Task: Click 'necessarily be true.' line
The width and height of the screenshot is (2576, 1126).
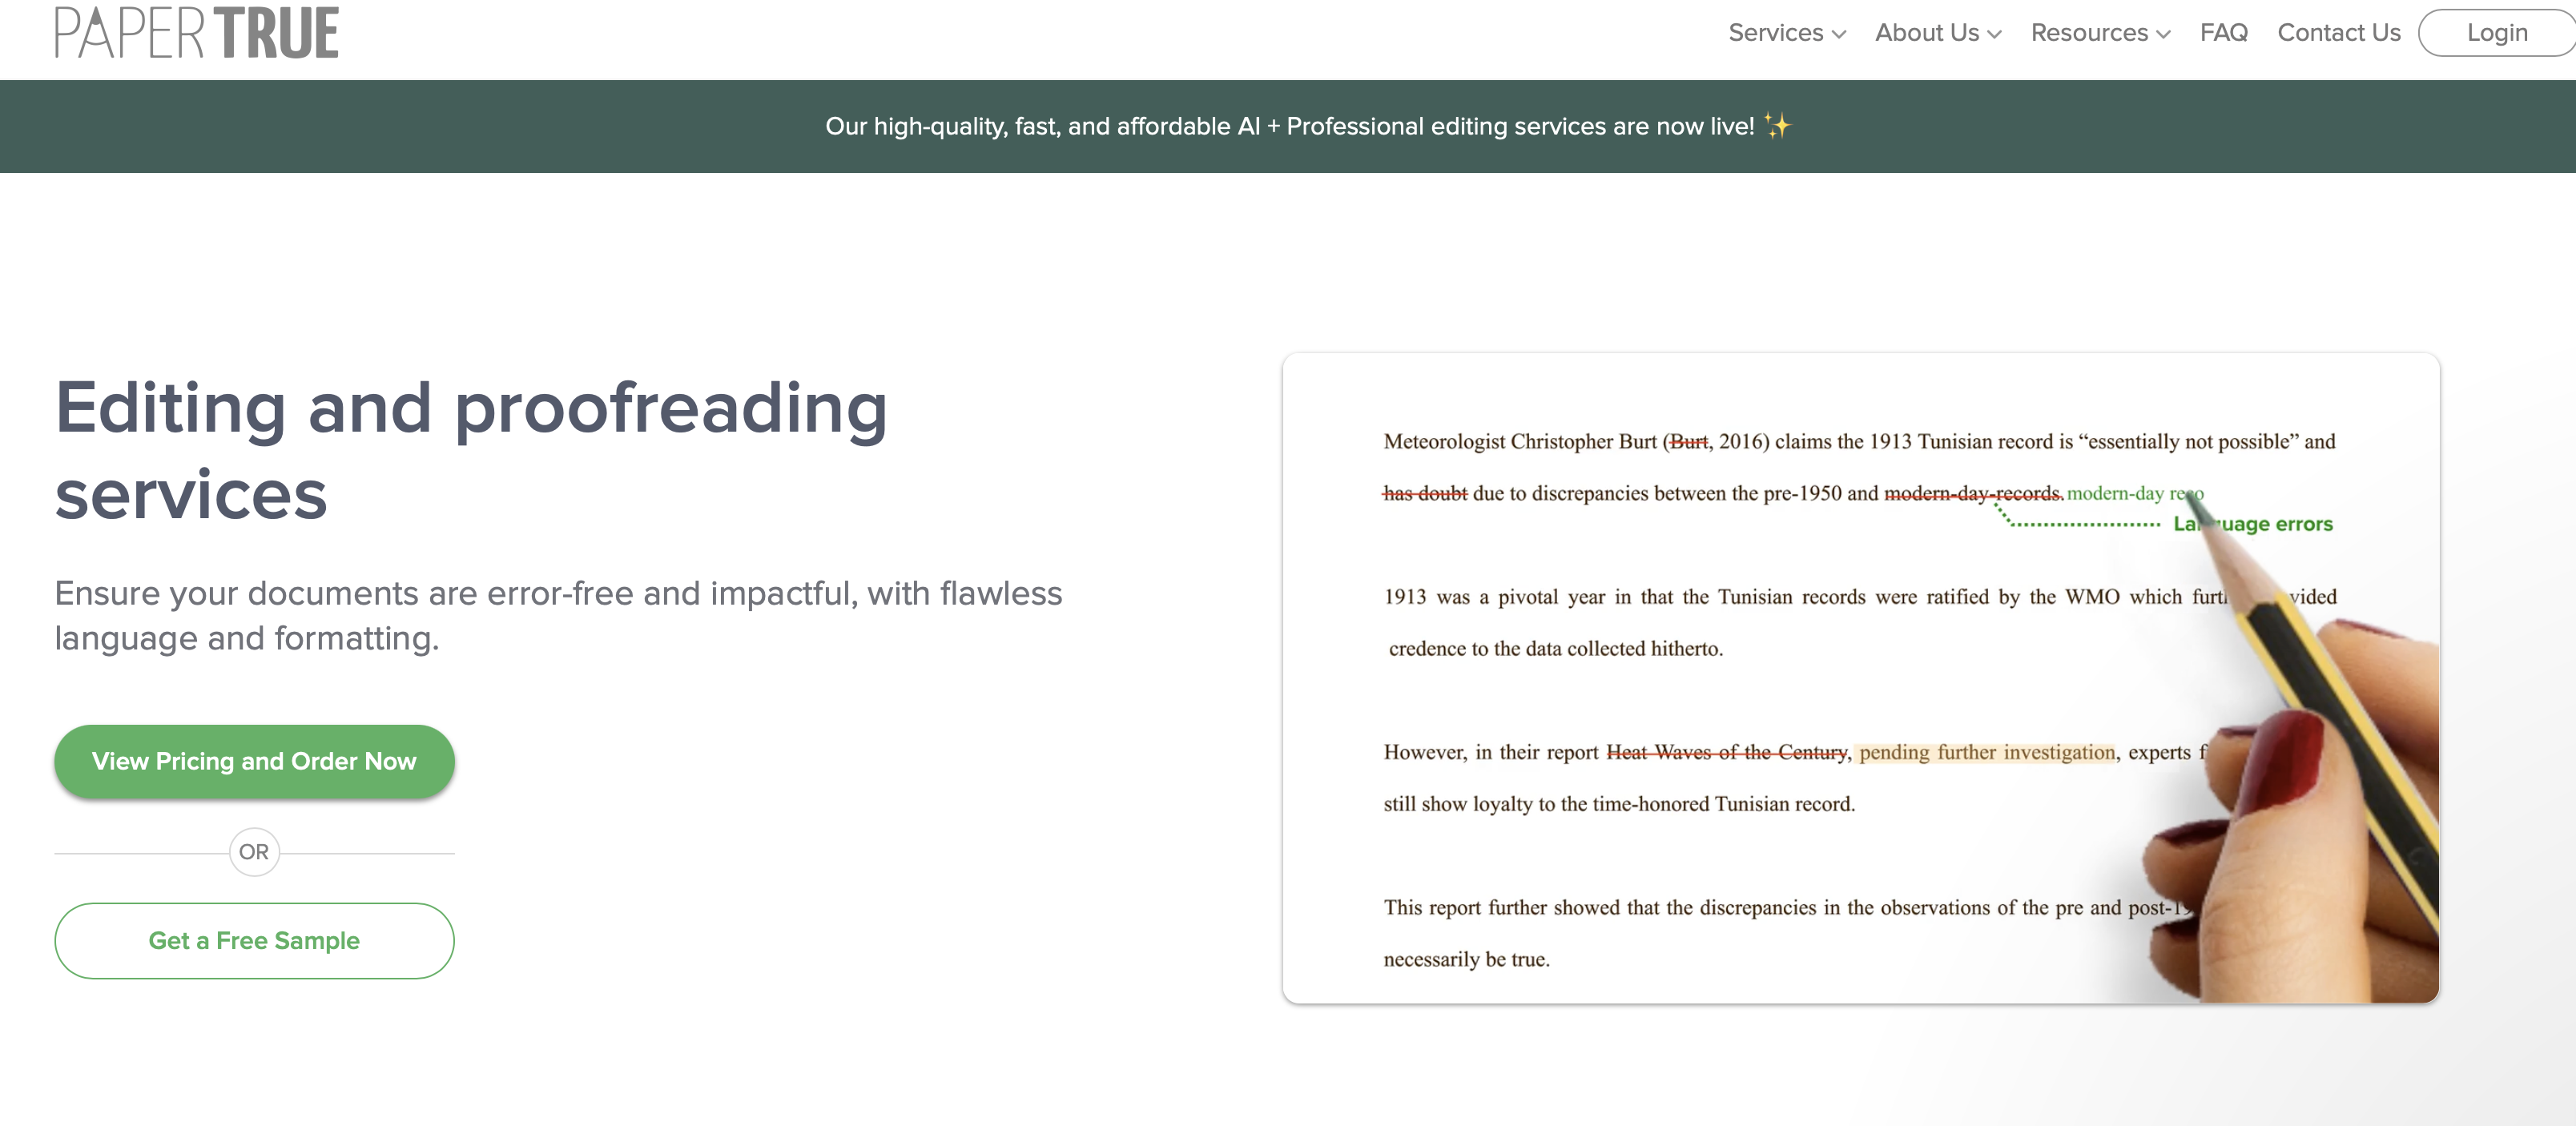Action: click(1466, 960)
